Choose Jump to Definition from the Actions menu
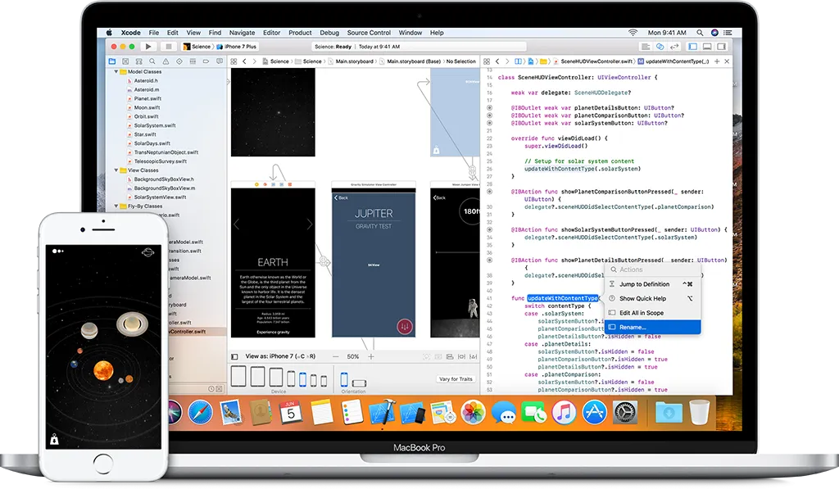Screen dimensions: 839x489 (x=652, y=284)
